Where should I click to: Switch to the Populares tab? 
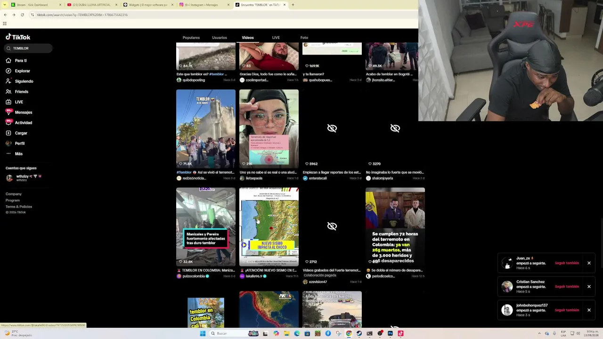(191, 38)
